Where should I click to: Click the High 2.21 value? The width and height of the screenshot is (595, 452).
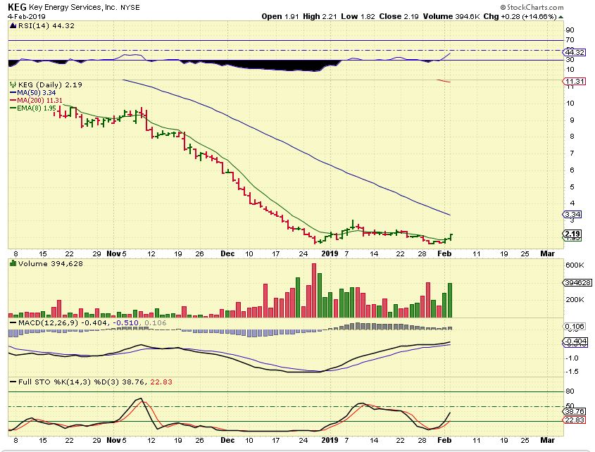point(320,17)
